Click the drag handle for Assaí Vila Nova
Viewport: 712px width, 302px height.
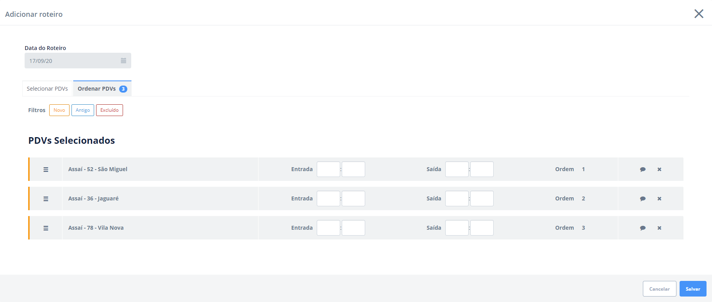(x=46, y=228)
